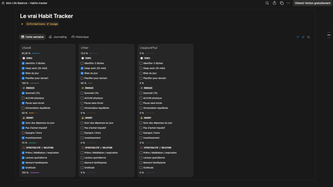Click the database sort arrows icon
Image resolution: width=333 pixels, height=187 pixels.
(303, 37)
